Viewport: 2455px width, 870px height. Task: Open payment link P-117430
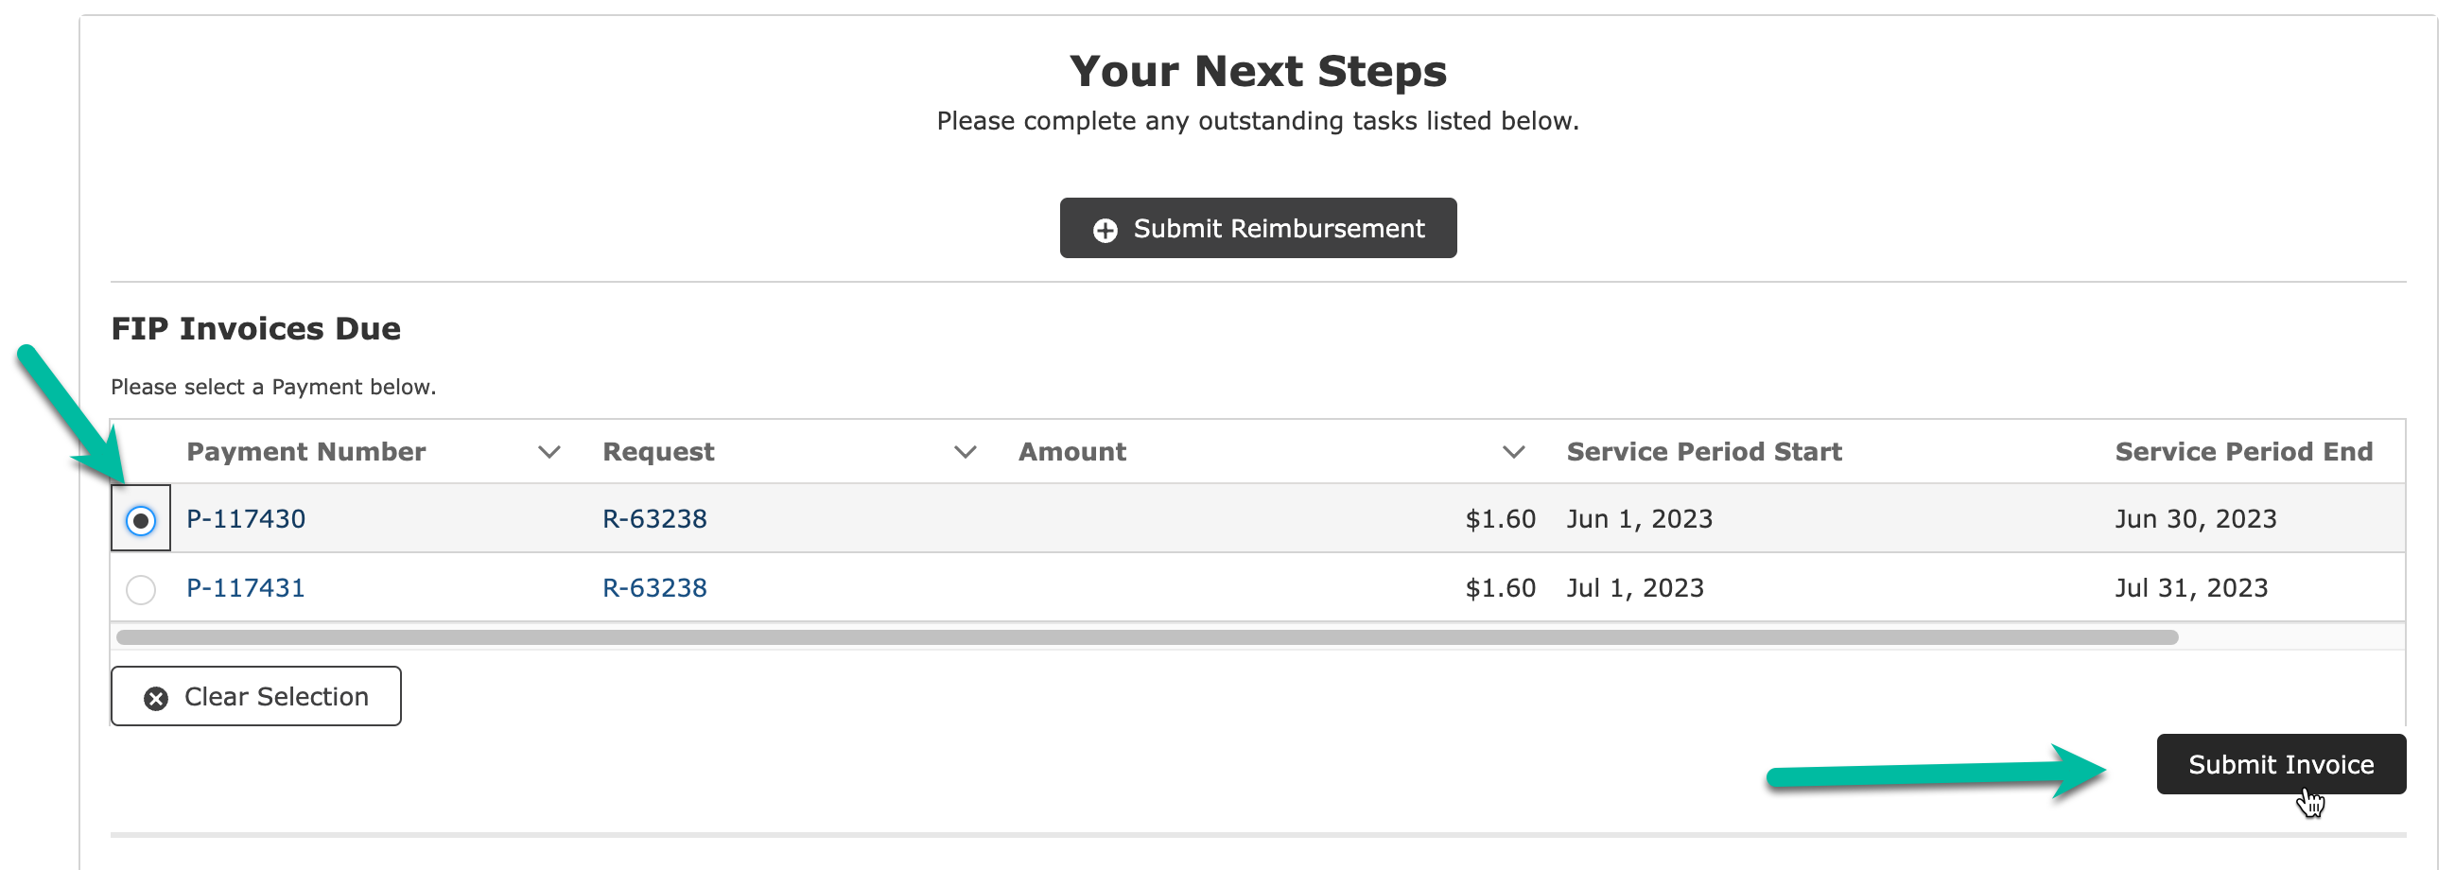[x=246, y=518]
